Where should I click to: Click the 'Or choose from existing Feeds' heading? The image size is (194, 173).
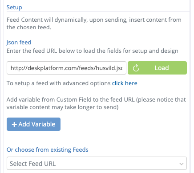48,150
